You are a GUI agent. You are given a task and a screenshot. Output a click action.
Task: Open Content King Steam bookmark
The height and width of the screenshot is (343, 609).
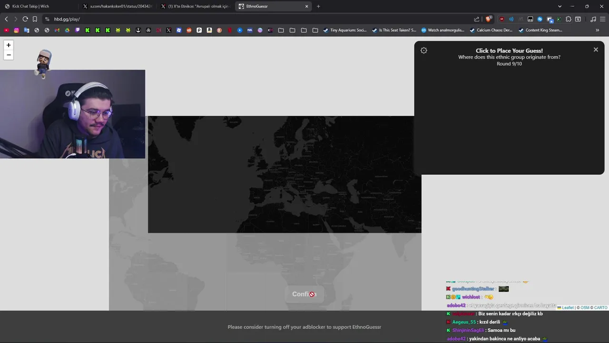[x=540, y=30]
